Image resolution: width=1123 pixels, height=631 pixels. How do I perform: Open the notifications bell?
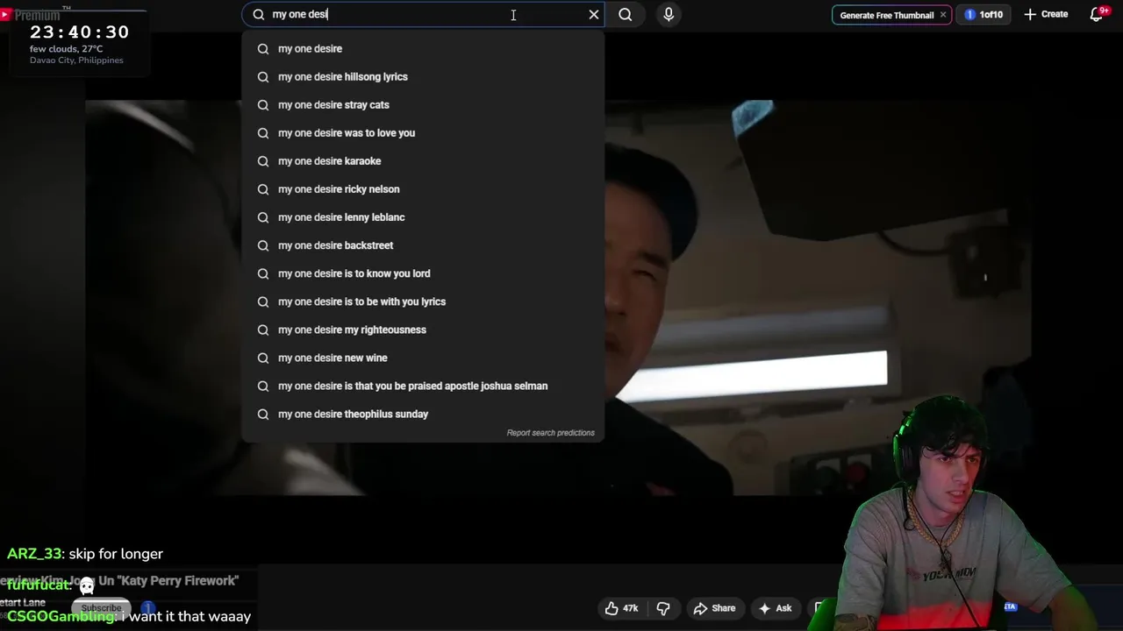point(1097,14)
